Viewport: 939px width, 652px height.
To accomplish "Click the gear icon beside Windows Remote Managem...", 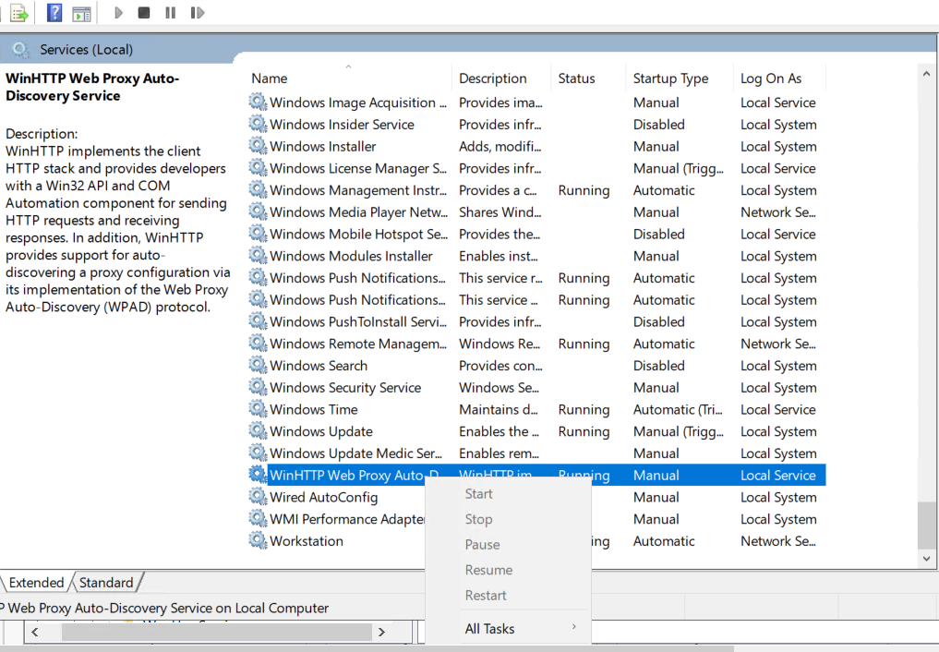I will pos(259,344).
